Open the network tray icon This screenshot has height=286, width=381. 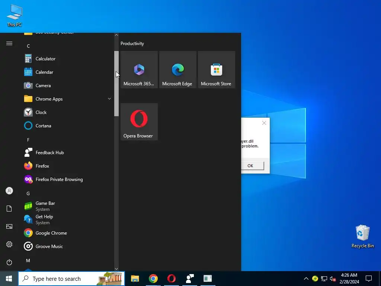(324, 279)
